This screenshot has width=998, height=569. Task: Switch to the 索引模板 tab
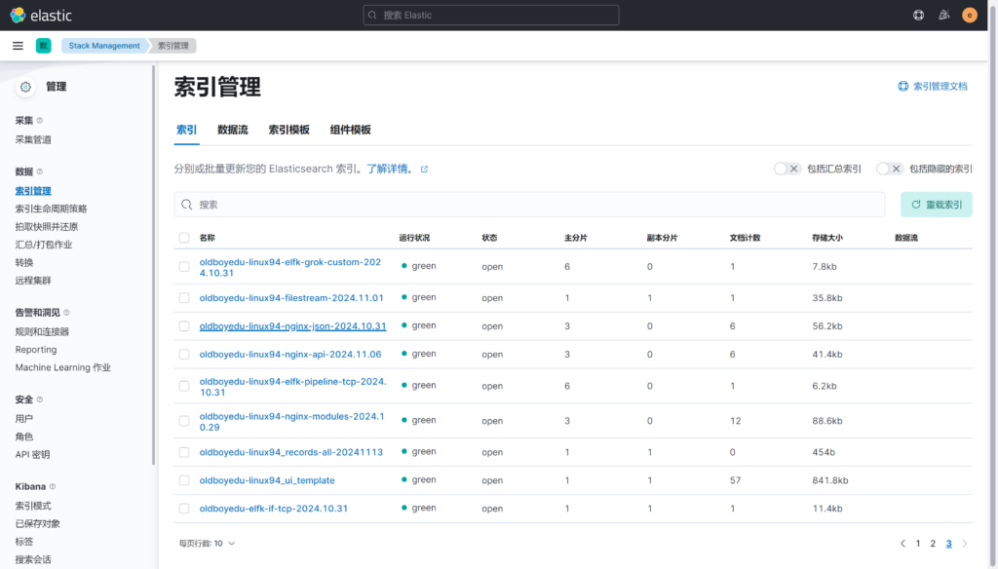point(288,130)
